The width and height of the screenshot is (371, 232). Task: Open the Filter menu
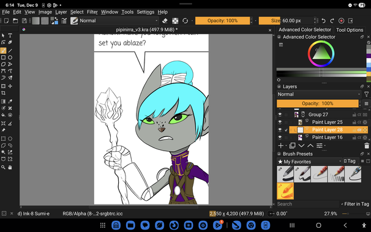(92, 12)
